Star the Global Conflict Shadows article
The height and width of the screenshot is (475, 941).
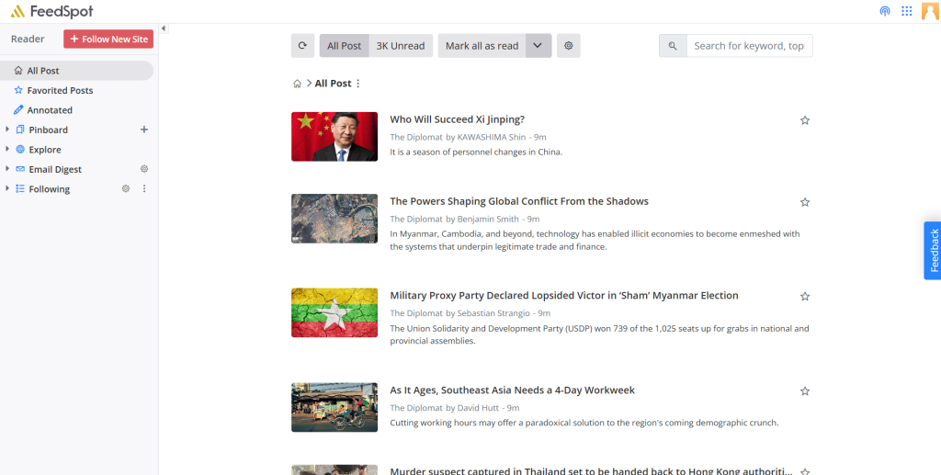click(x=805, y=202)
